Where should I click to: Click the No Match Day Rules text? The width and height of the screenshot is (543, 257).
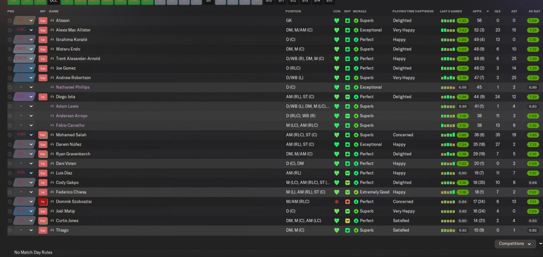33,252
